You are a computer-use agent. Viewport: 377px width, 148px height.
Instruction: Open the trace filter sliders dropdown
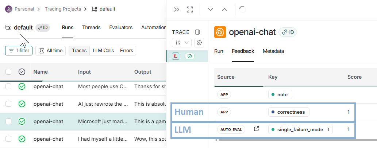pyautogui.click(x=182, y=43)
